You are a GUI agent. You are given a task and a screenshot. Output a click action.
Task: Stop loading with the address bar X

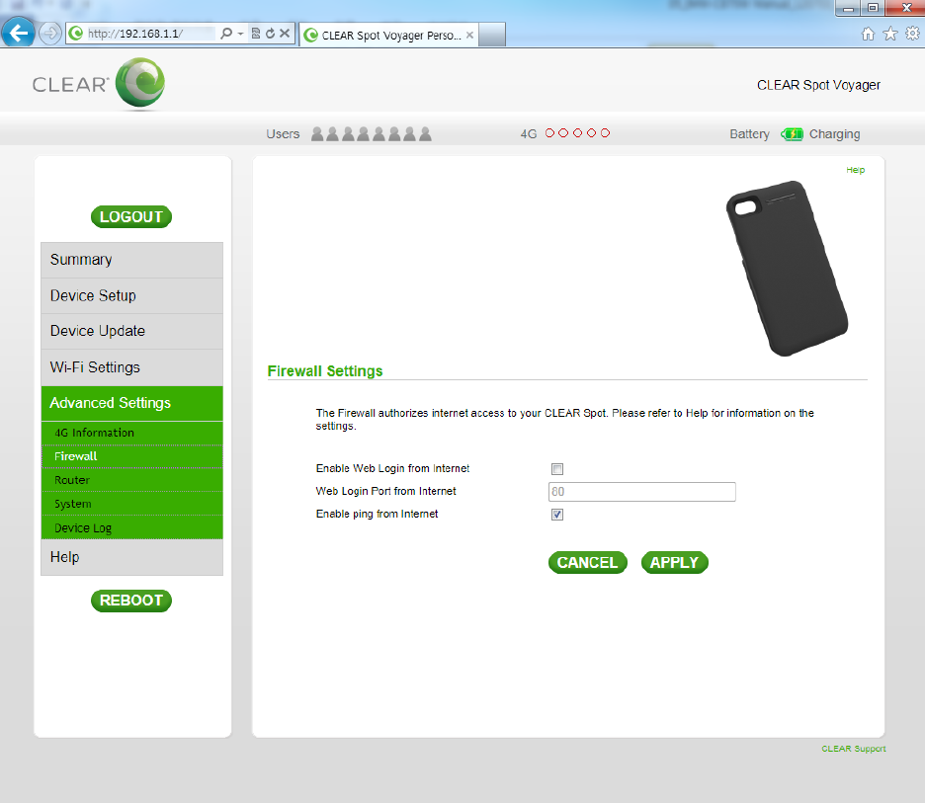coord(285,34)
